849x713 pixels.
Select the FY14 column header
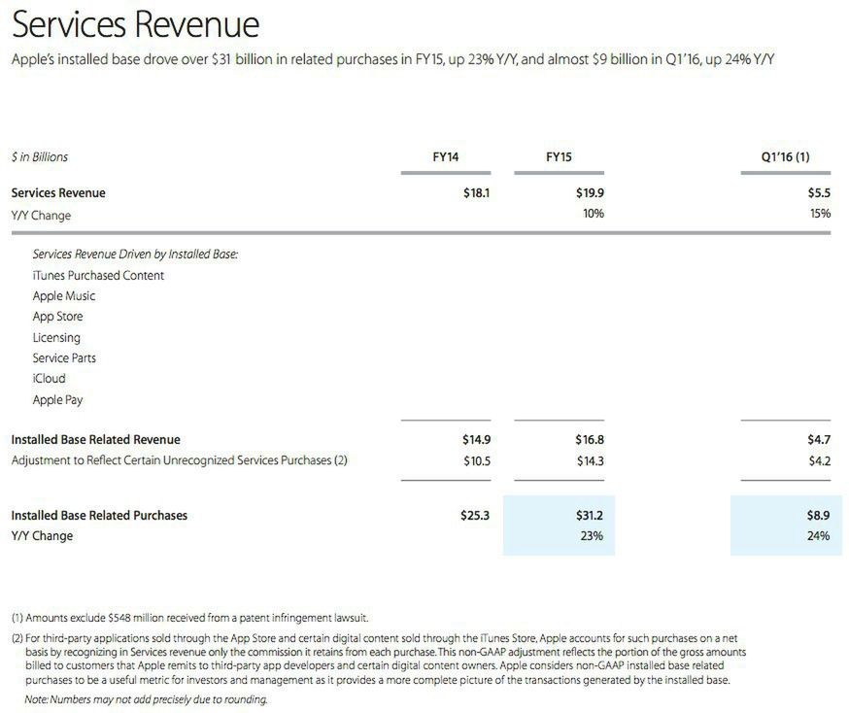445,156
